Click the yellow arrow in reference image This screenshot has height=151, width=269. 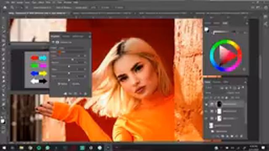coord(43,73)
